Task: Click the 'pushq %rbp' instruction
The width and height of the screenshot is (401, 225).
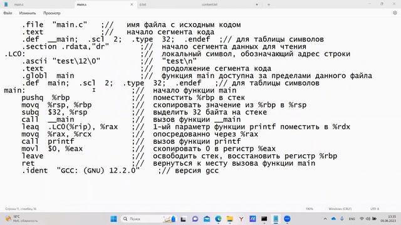Action: [x=46, y=97]
